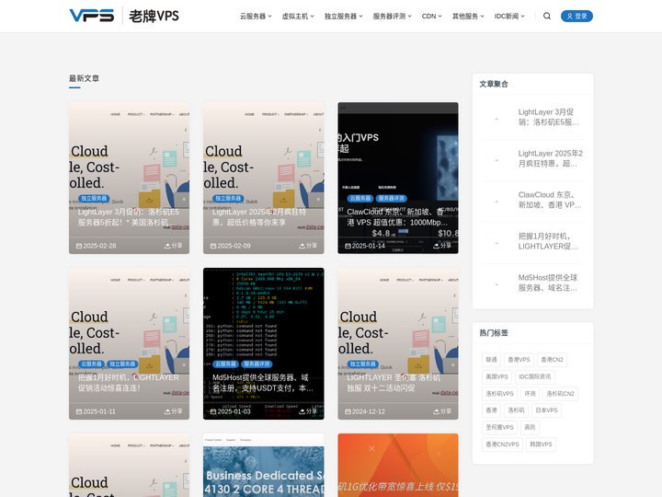This screenshot has width=662, height=497.
Task: Select the 洛杉矶 hot tag
Action: tap(516, 410)
